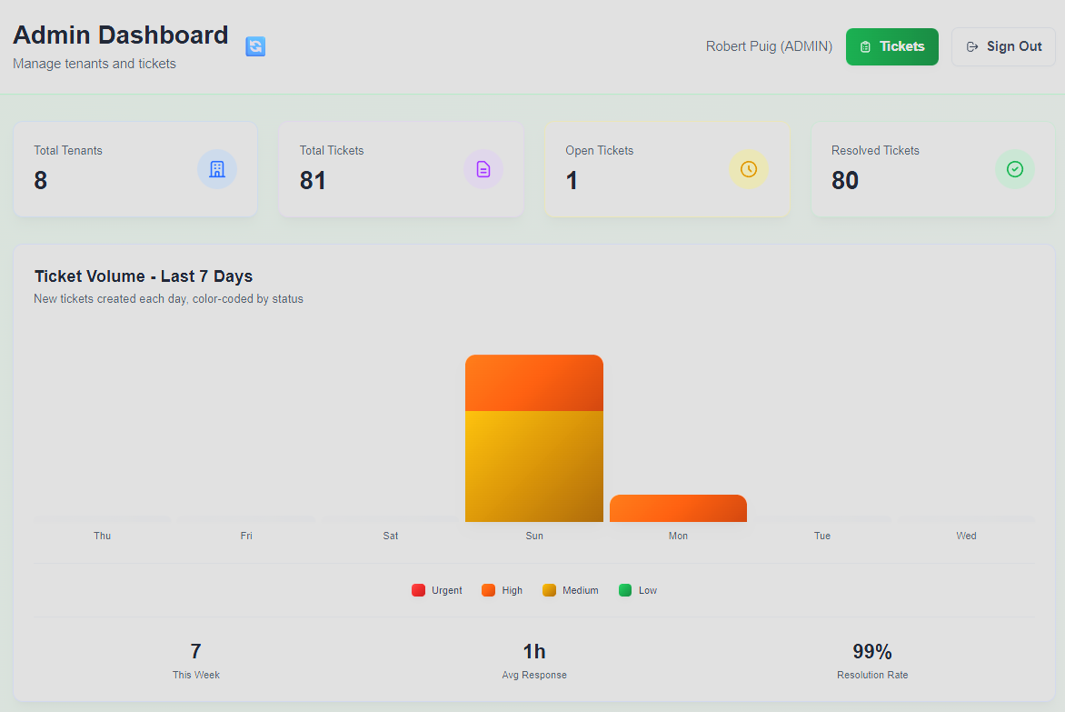The width and height of the screenshot is (1065, 712).
Task: Click the Total Tickets value 81
Action: [313, 180]
